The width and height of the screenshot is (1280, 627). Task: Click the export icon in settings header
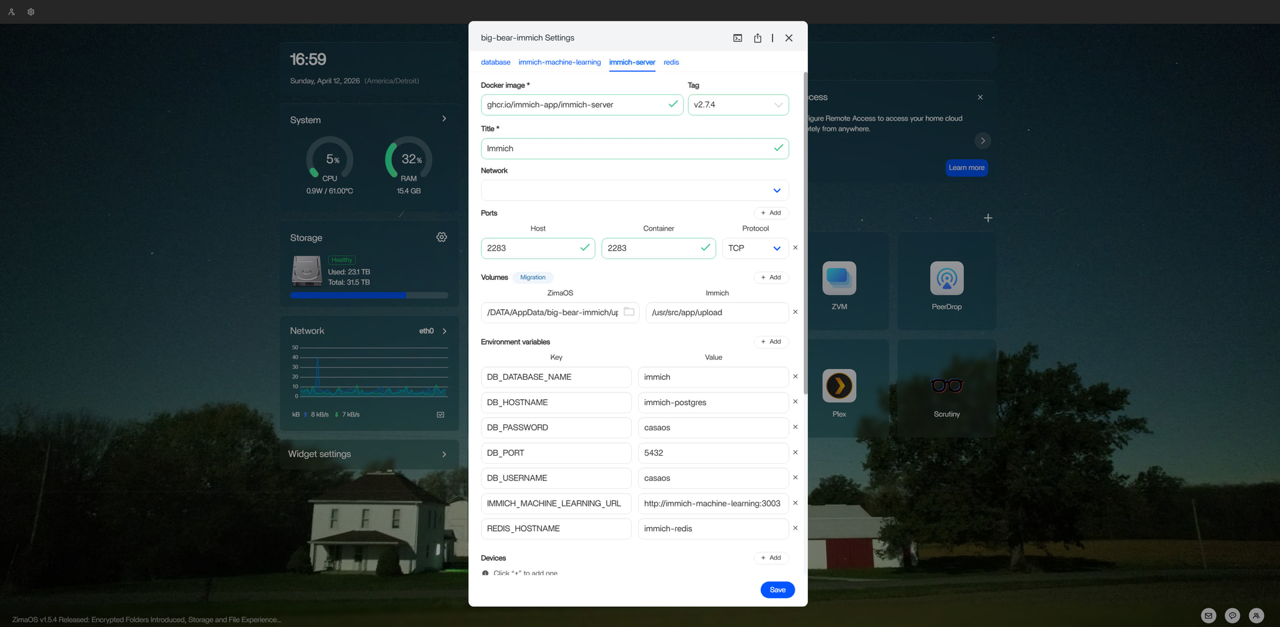[757, 38]
